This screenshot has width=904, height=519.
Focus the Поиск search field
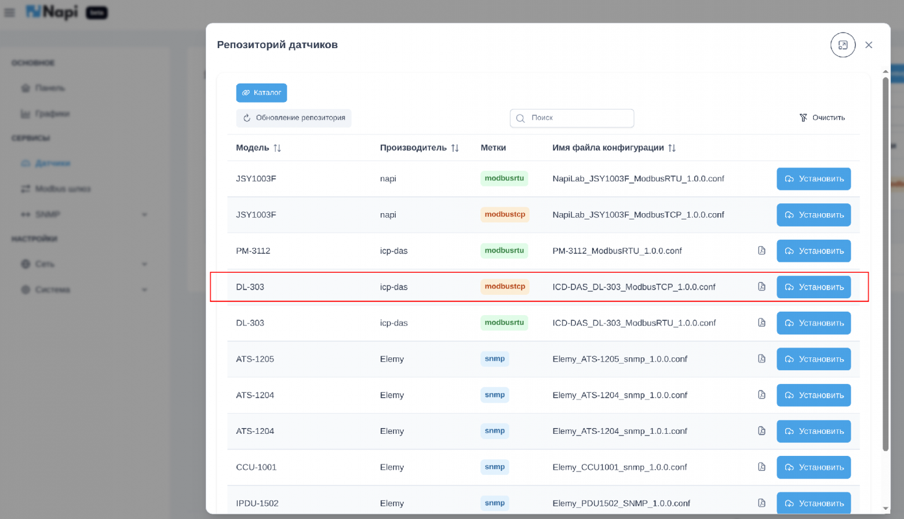[572, 118]
